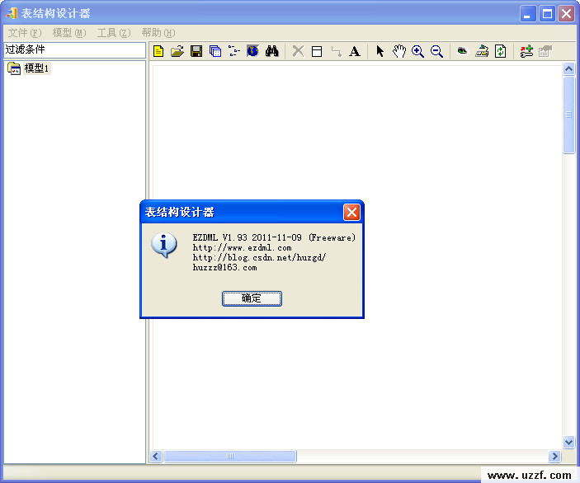Click the text 'http://blog.csdn.net/huzgd/'

(x=259, y=258)
